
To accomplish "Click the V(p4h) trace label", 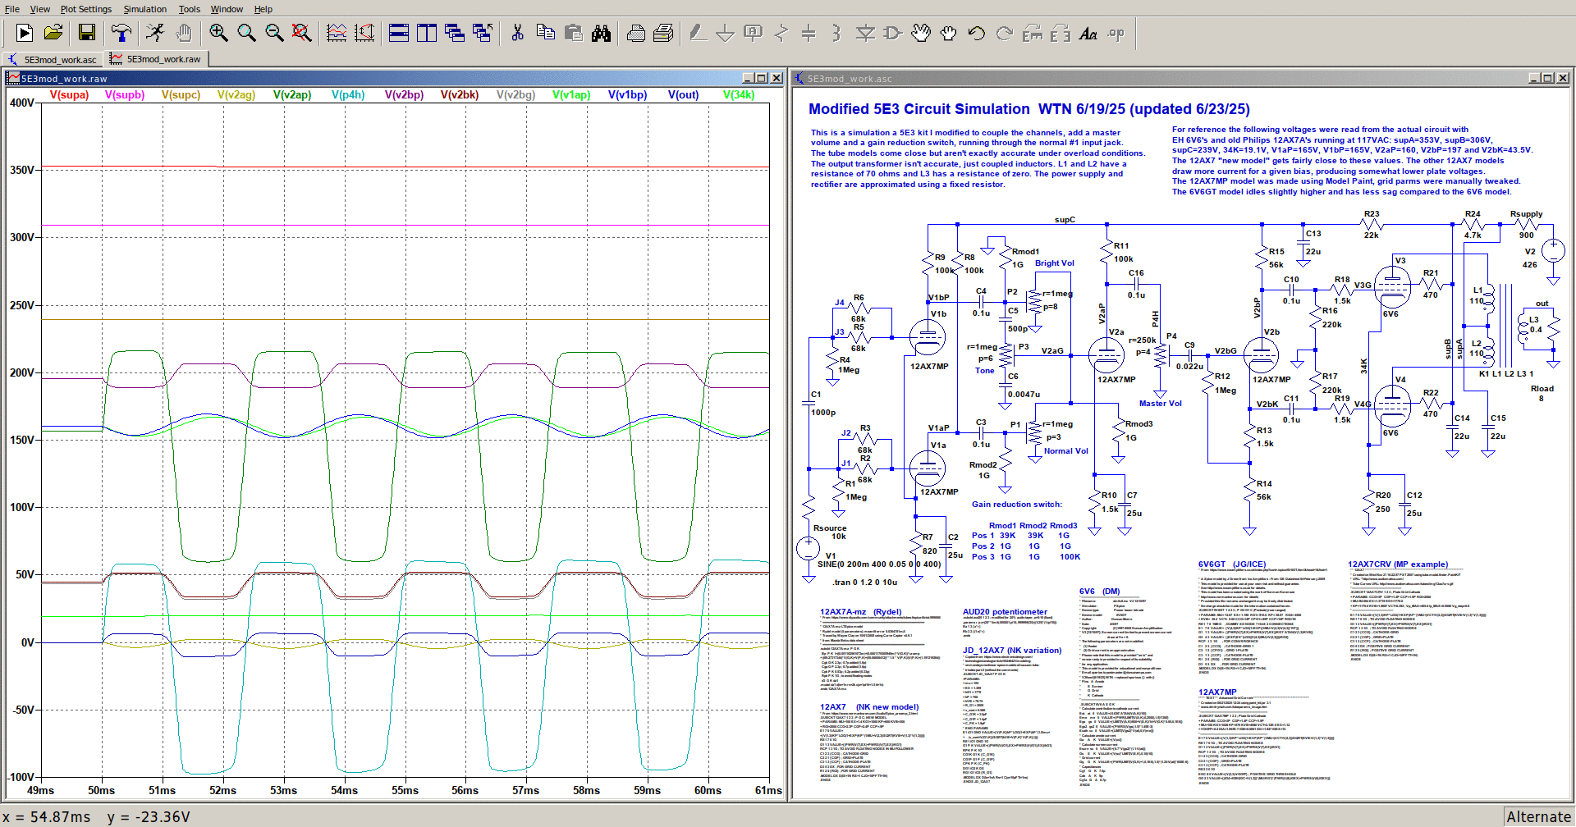I will tap(348, 95).
